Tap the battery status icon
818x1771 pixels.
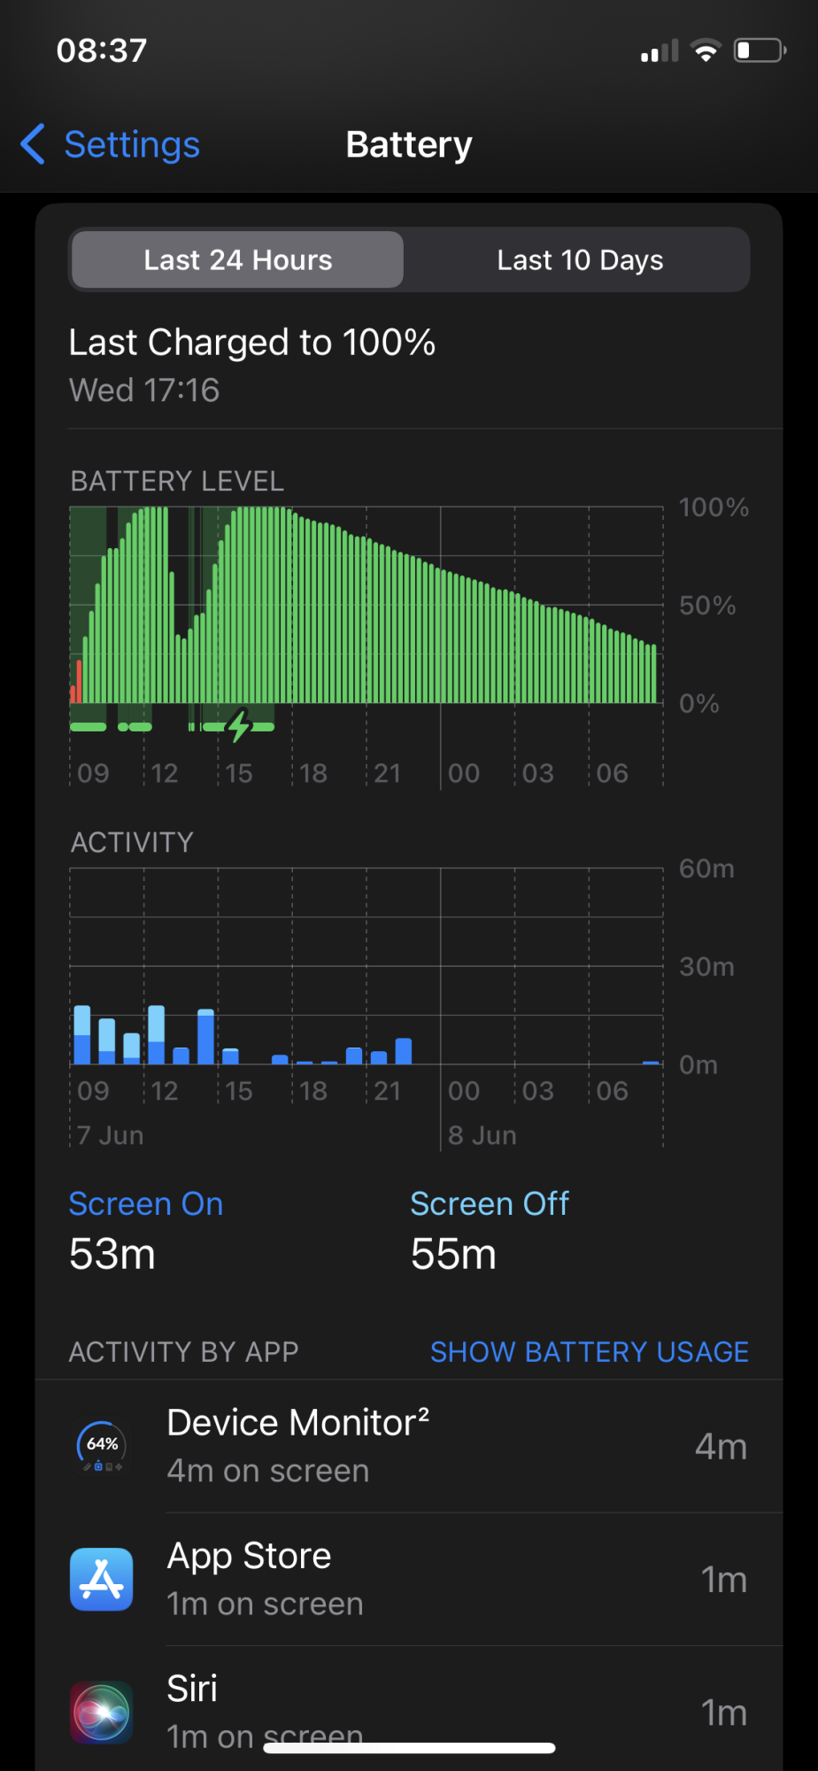click(760, 50)
